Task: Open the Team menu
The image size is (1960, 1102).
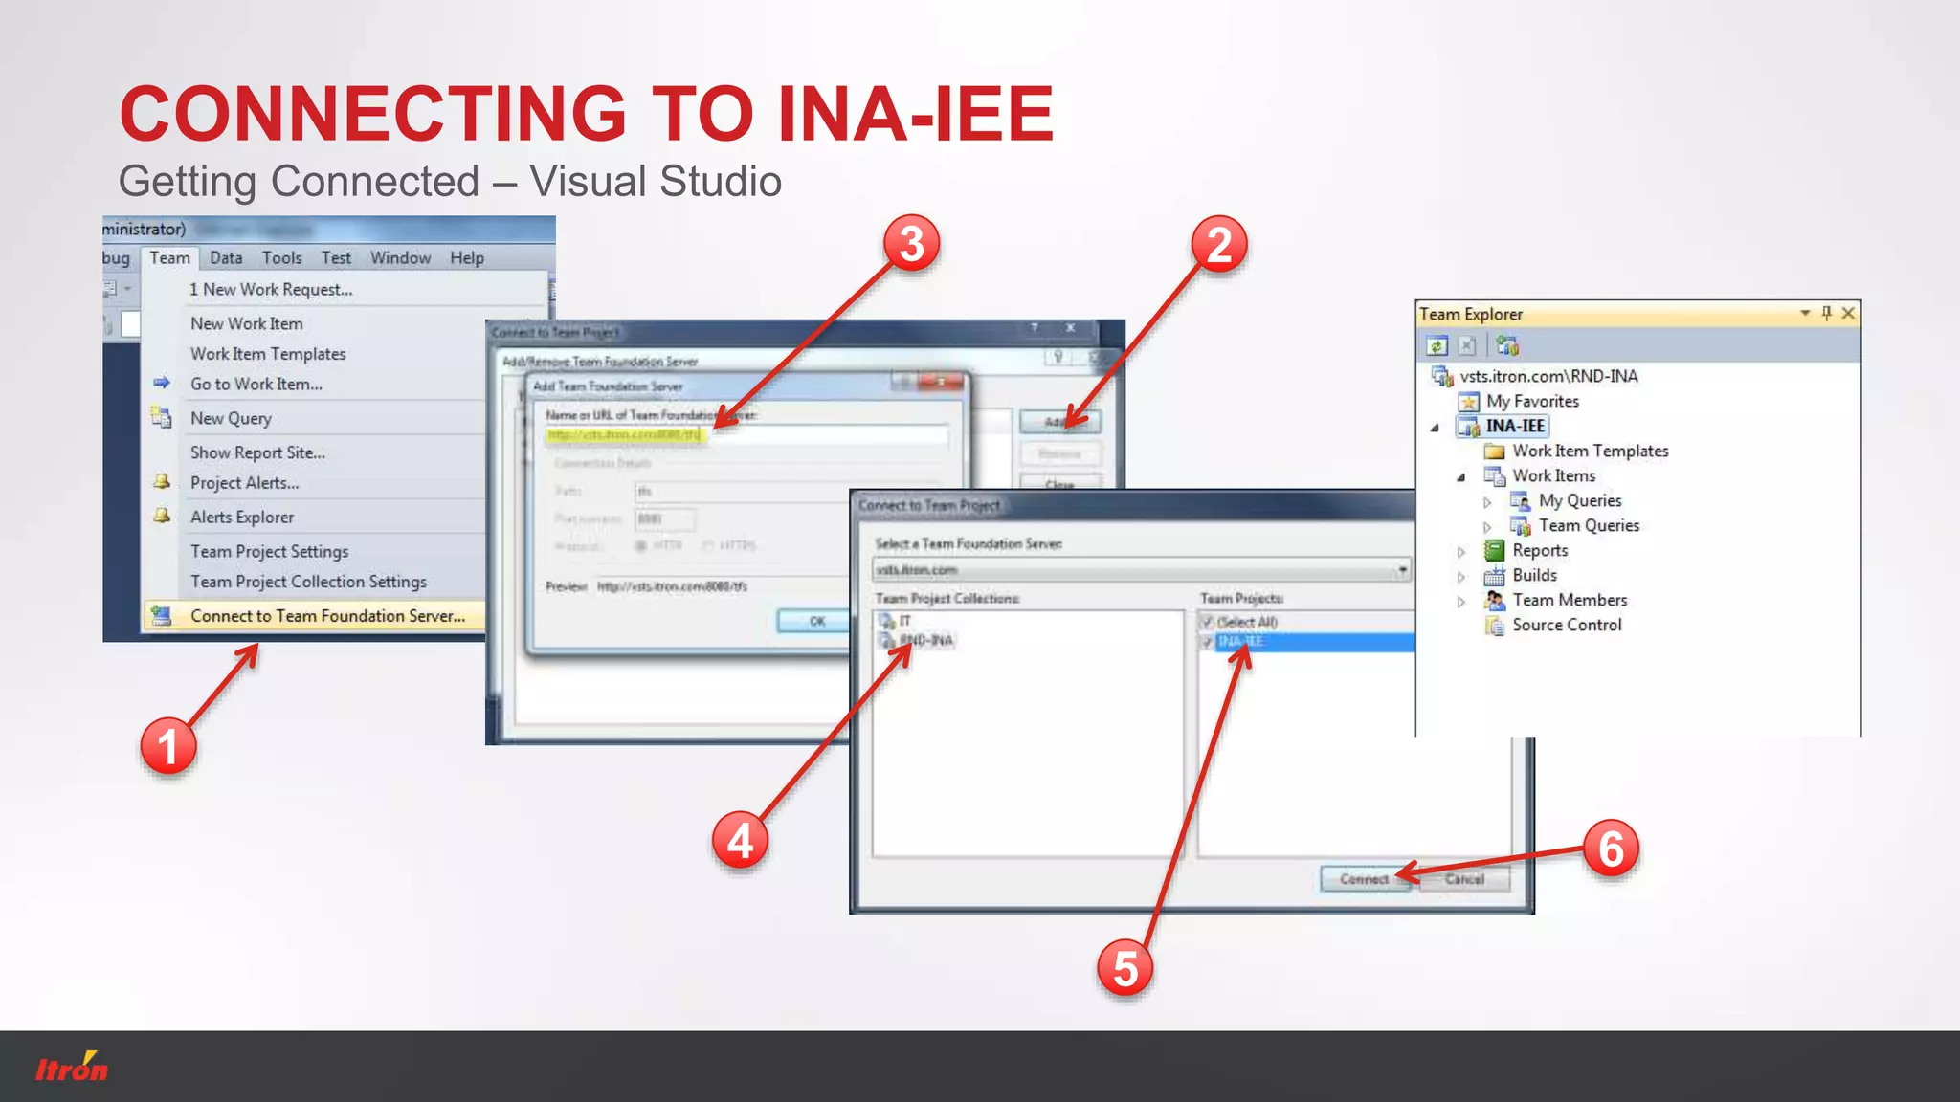Action: pyautogui.click(x=169, y=257)
